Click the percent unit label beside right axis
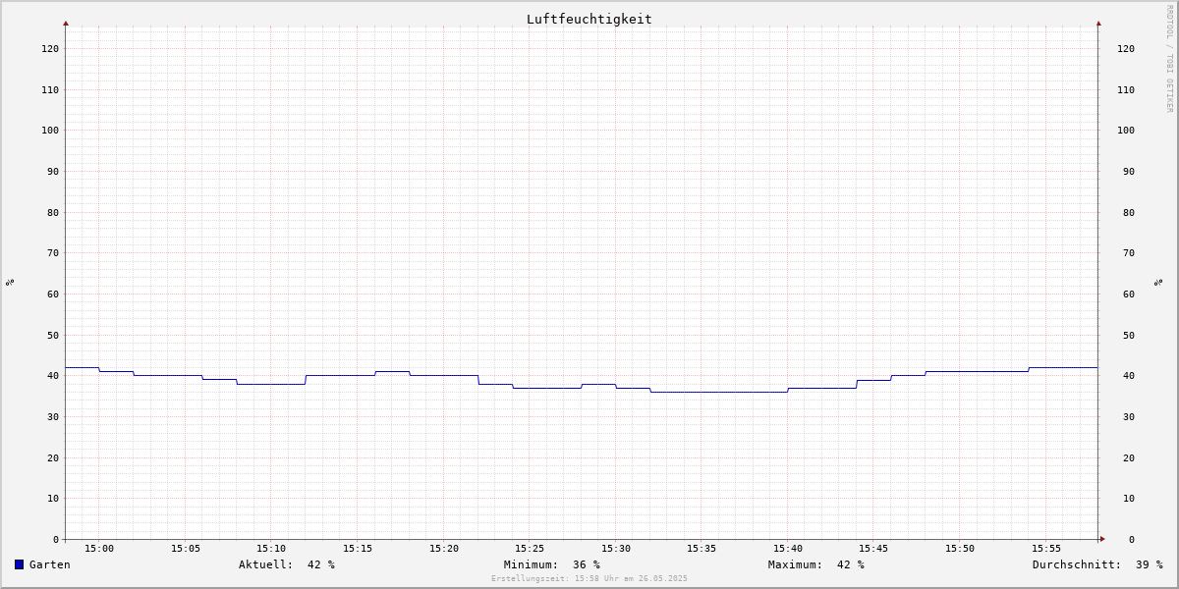Screen dimensions: 1179x589 pos(1159,283)
